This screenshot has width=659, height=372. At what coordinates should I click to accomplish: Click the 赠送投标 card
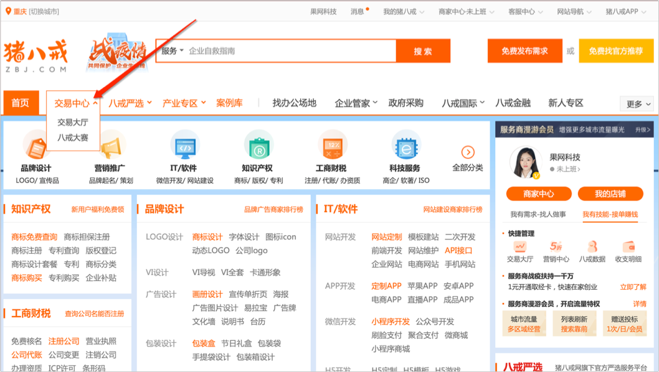(625, 323)
